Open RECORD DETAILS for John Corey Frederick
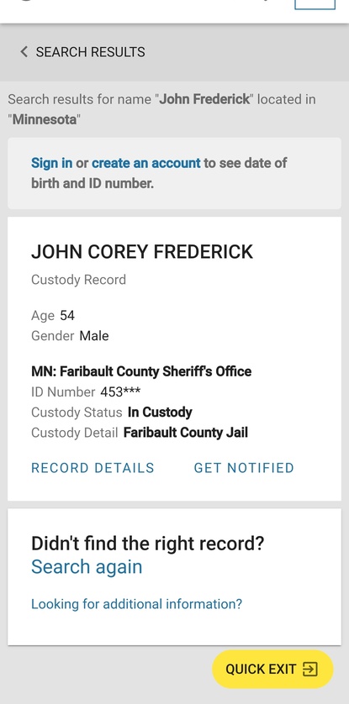 click(x=93, y=468)
